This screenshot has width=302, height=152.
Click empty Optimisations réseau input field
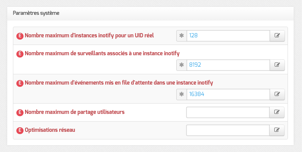click(x=228, y=130)
